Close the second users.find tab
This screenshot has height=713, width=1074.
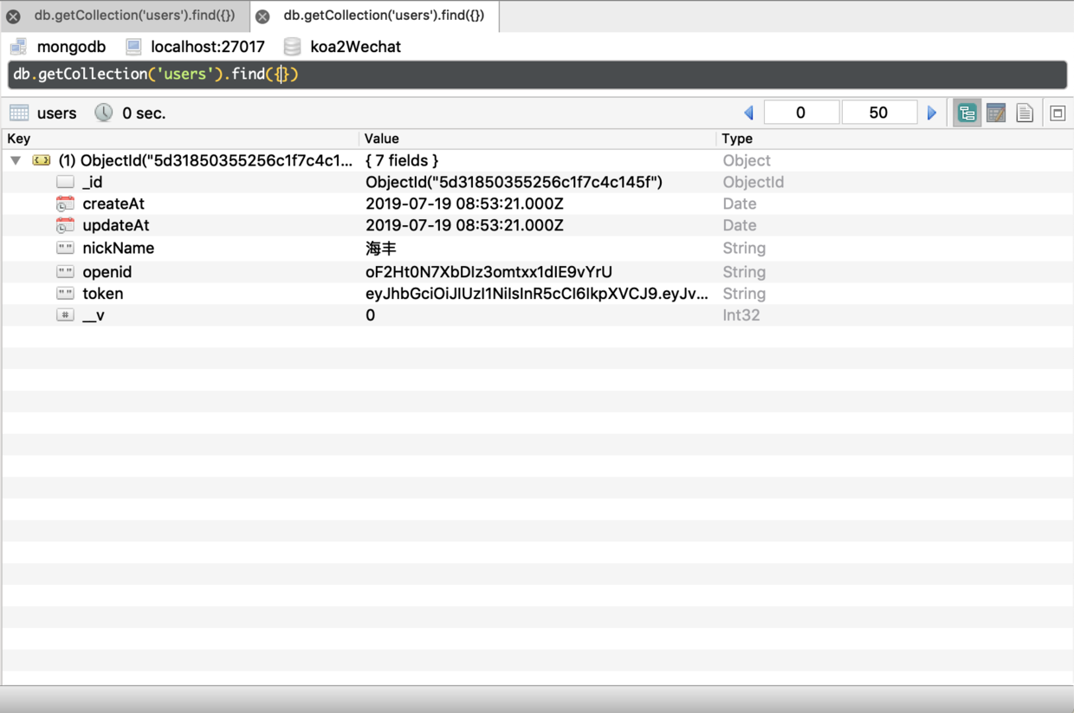262,16
